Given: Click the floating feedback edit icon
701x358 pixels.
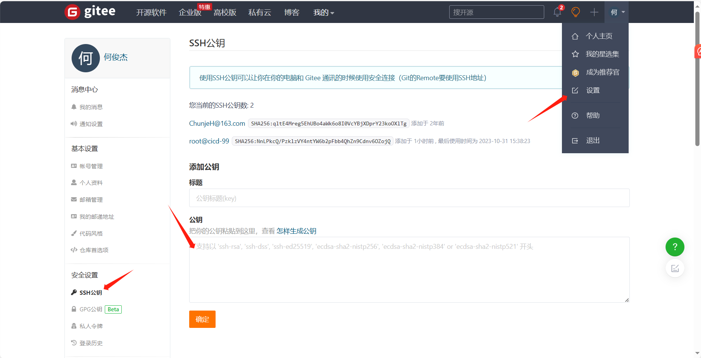Looking at the screenshot, I should (675, 268).
